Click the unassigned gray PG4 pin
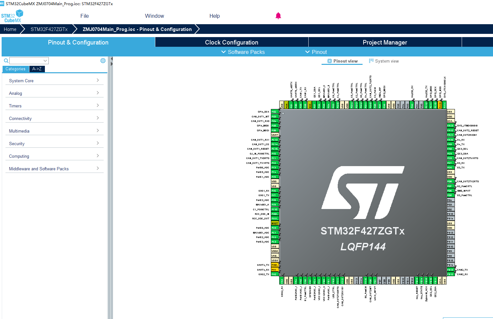This screenshot has height=319, width=493. pos(451,200)
